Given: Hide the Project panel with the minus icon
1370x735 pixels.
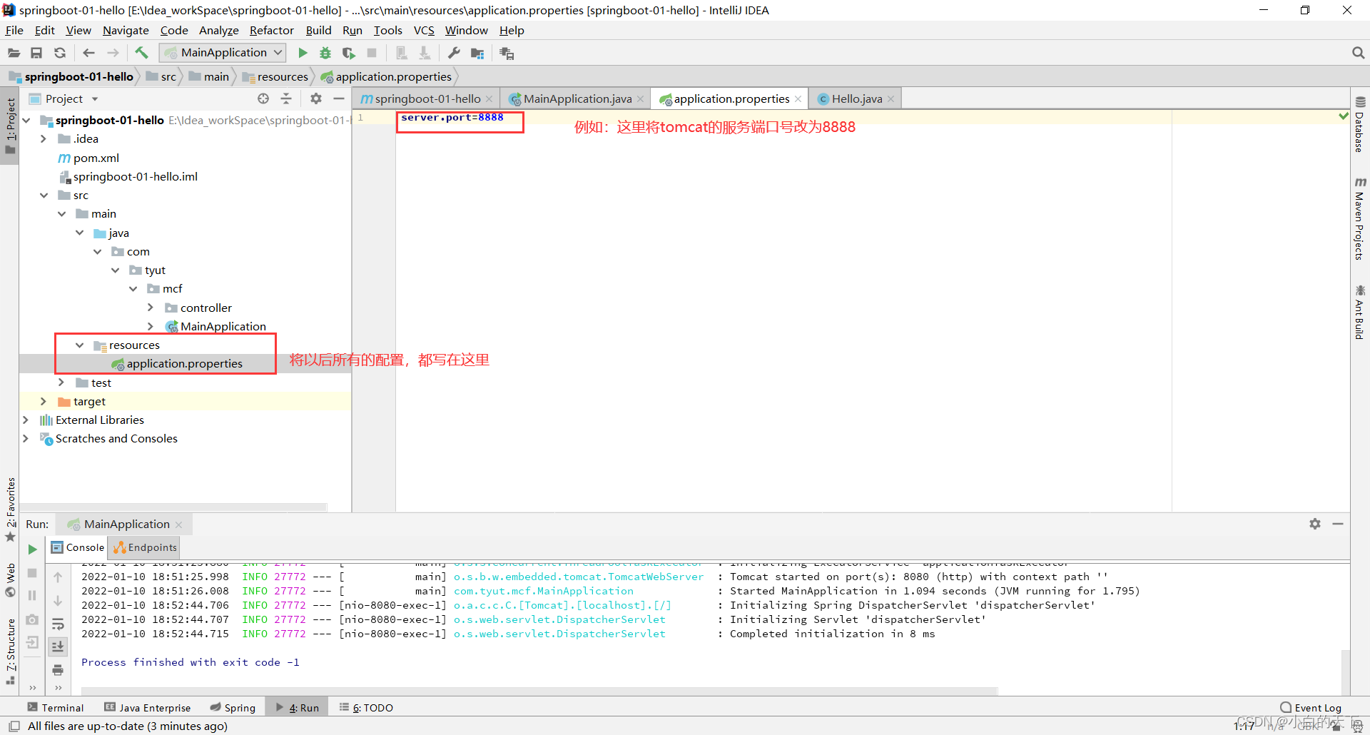Looking at the screenshot, I should coord(339,98).
